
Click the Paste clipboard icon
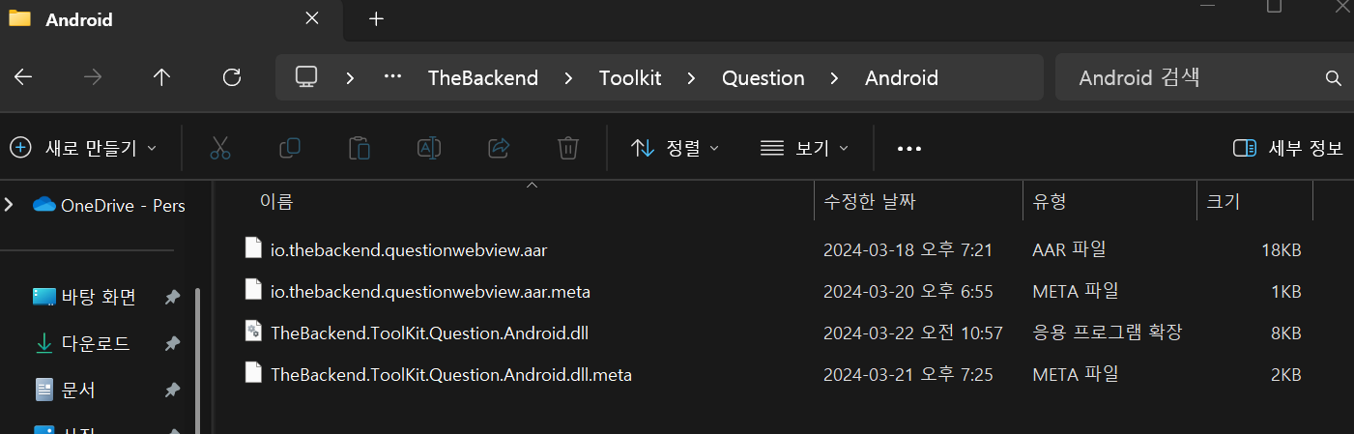(360, 148)
